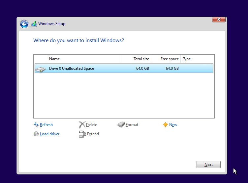Proceed with the Next button
Image resolution: width=248 pixels, height=183 pixels.
click(x=208, y=165)
